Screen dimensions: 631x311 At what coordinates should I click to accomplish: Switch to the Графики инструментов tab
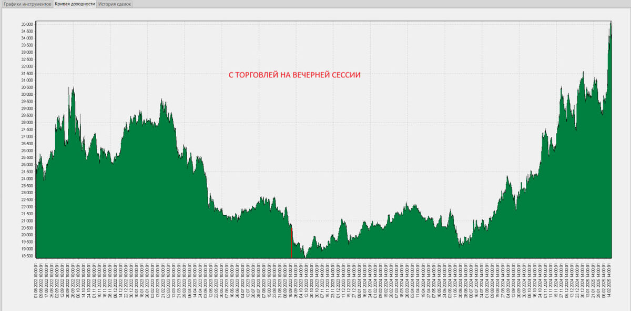tap(27, 4)
